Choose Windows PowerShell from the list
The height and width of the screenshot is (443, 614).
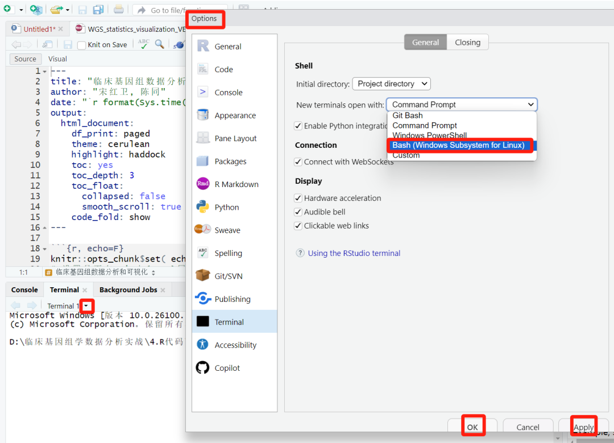point(462,135)
